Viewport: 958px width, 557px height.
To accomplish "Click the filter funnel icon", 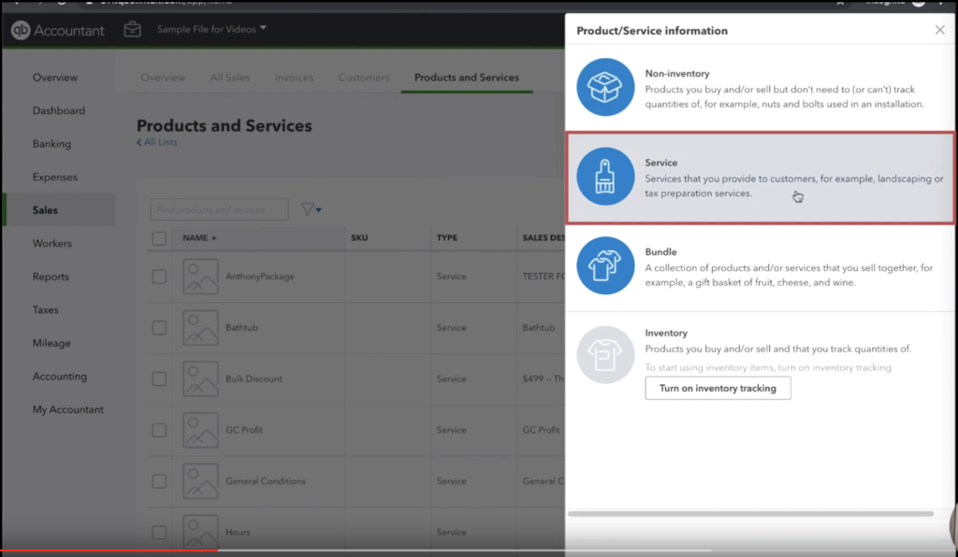I will (x=308, y=209).
